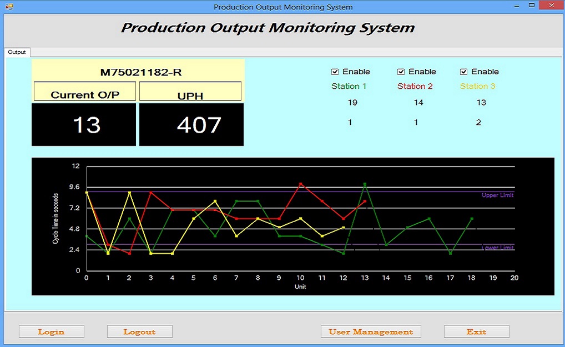565x347 pixels.
Task: Toggle the Enable checkbox above Station 2
Action: pyautogui.click(x=401, y=72)
